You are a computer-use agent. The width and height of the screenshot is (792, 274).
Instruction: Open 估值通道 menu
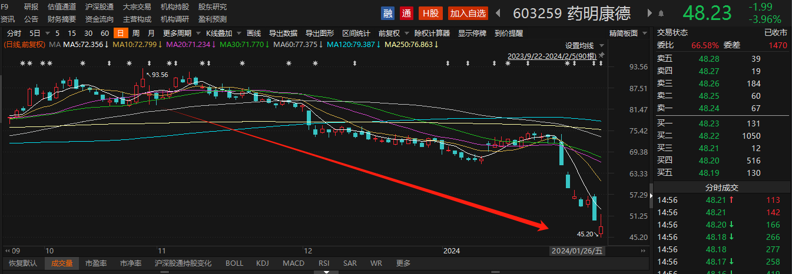click(x=62, y=7)
